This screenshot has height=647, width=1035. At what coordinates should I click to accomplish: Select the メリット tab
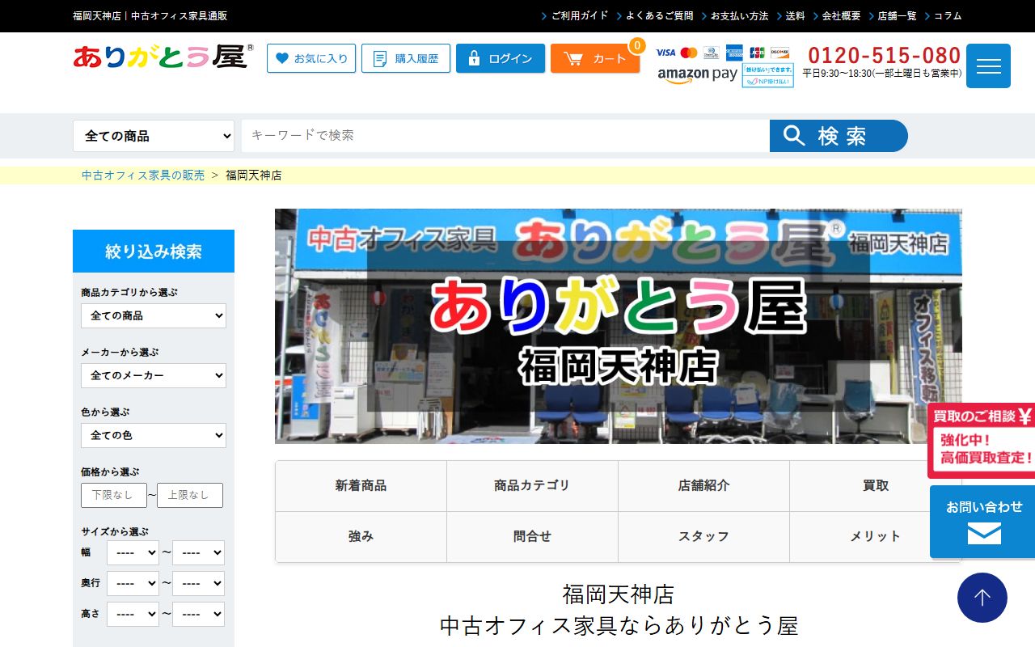tap(875, 537)
